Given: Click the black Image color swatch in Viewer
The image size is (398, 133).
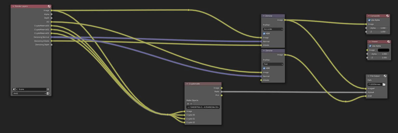Looking at the screenshot, I should [x=383, y=50].
